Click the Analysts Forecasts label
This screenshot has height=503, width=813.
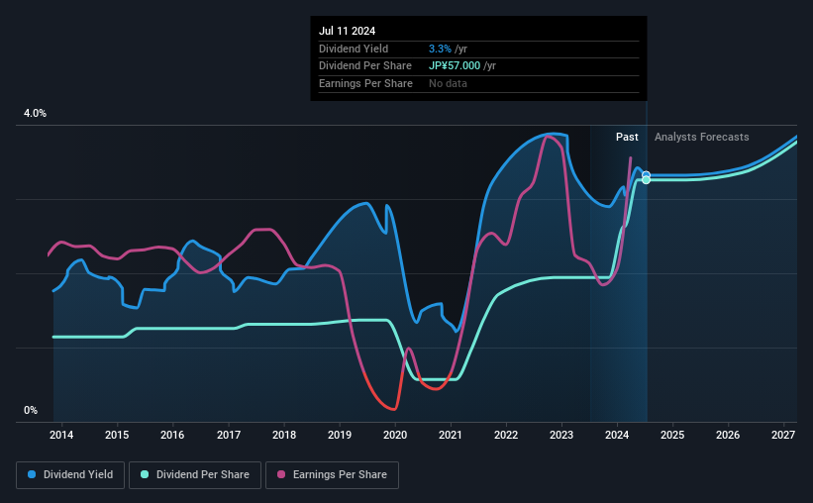(x=701, y=137)
